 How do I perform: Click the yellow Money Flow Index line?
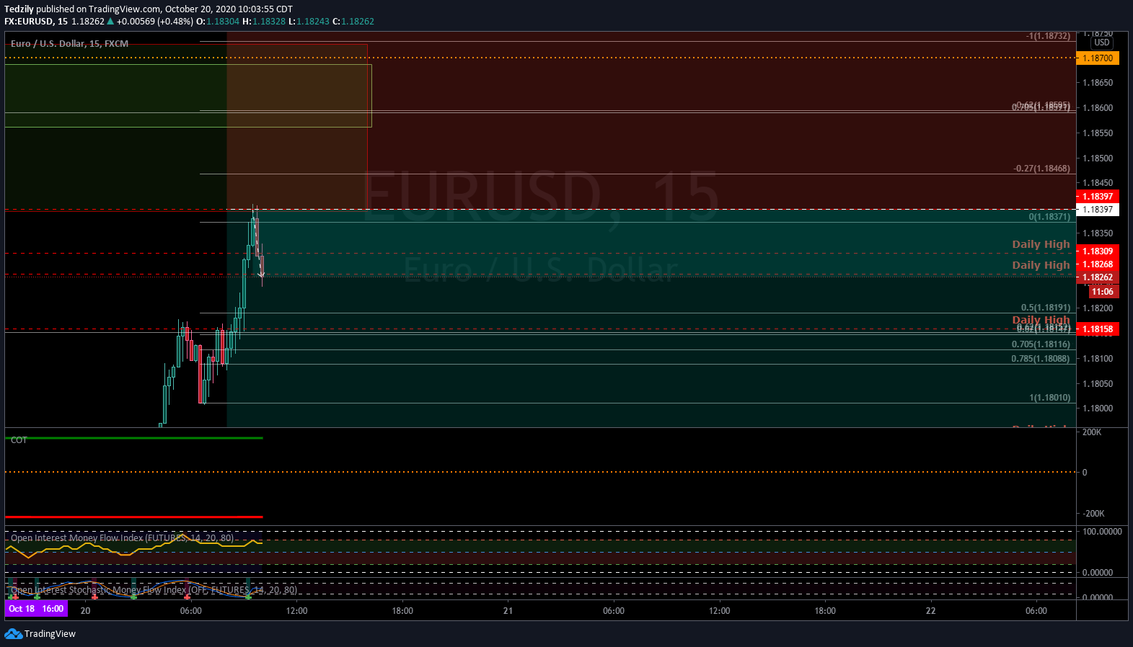click(134, 547)
